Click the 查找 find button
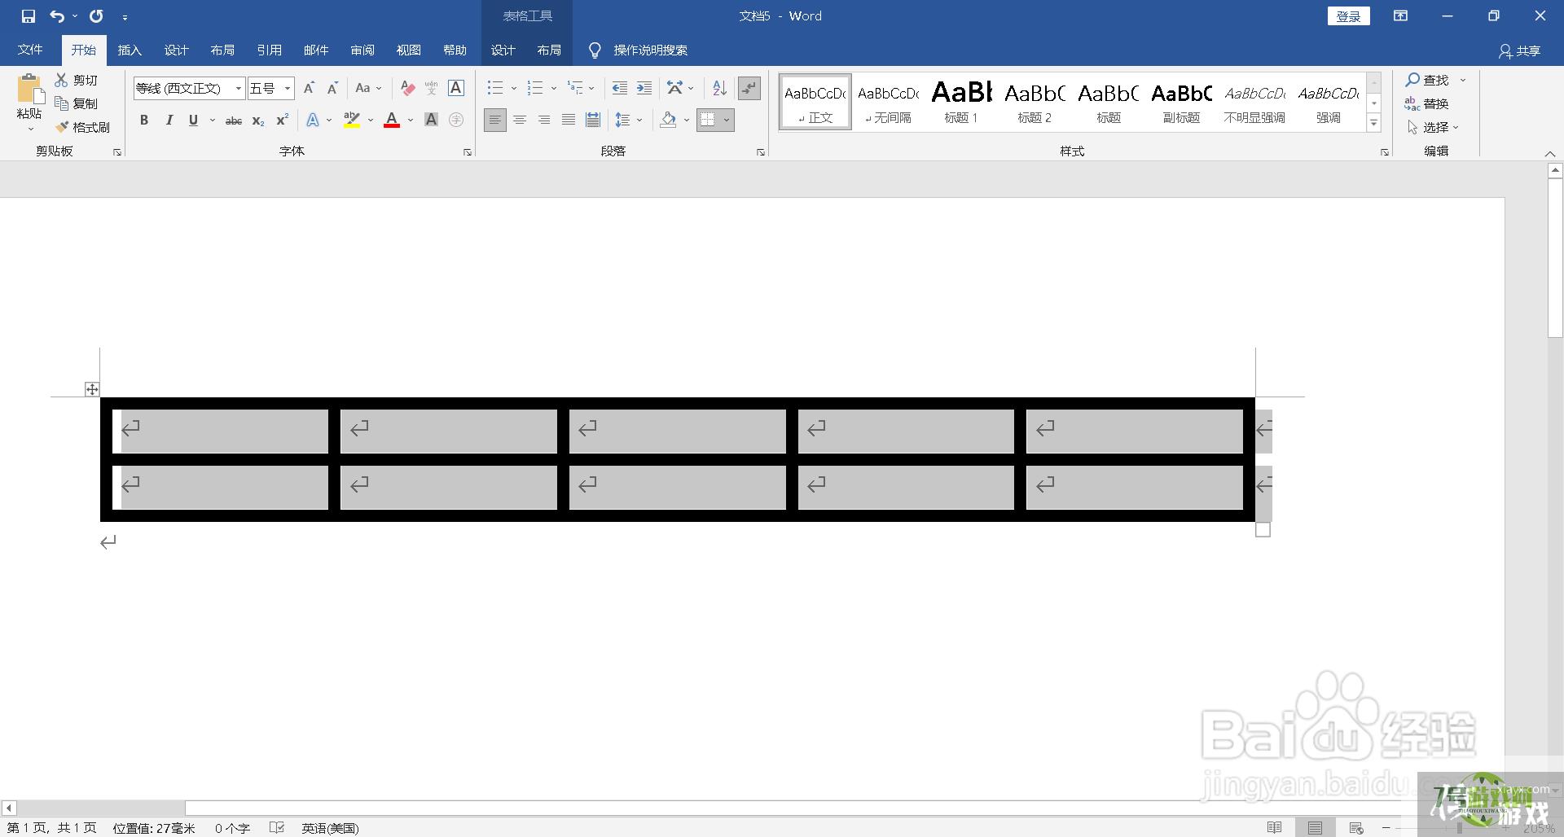The width and height of the screenshot is (1564, 837). point(1428,80)
